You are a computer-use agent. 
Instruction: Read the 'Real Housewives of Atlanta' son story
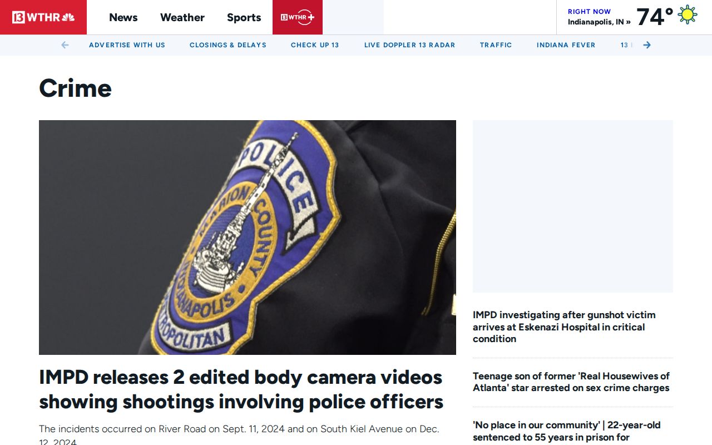tap(571, 382)
